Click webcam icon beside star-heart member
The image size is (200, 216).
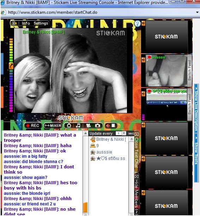point(93,158)
